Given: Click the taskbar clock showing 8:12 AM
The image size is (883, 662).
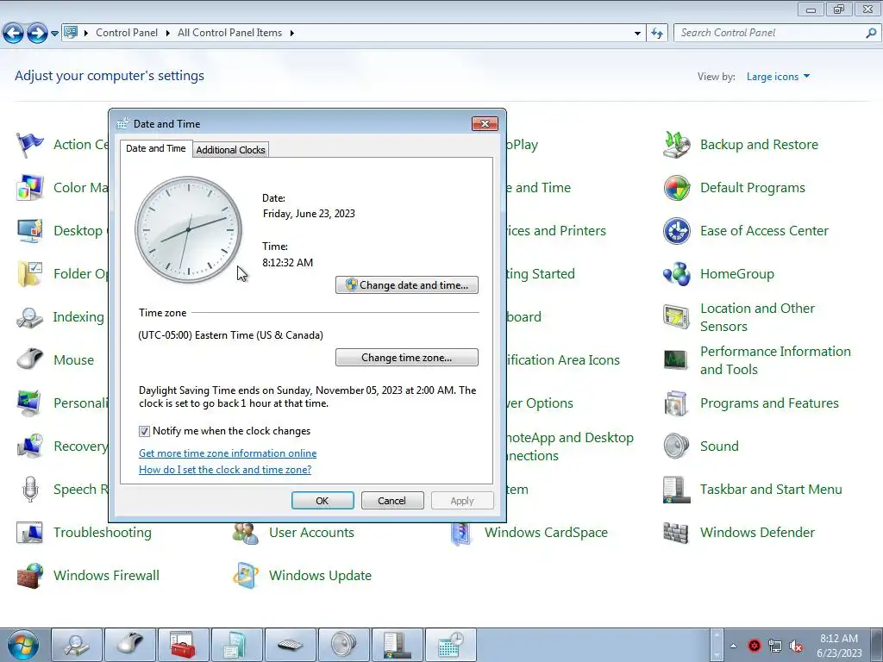Looking at the screenshot, I should [x=839, y=646].
